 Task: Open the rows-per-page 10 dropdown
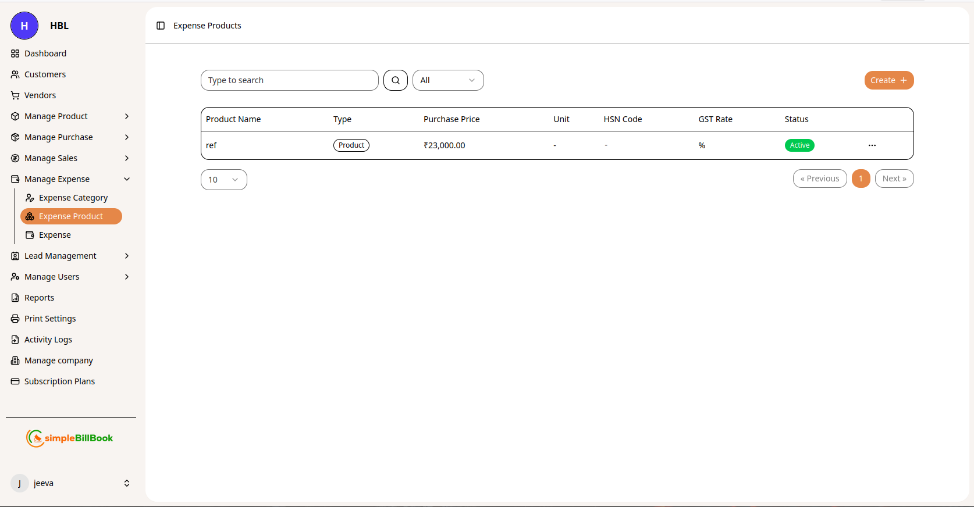(223, 180)
